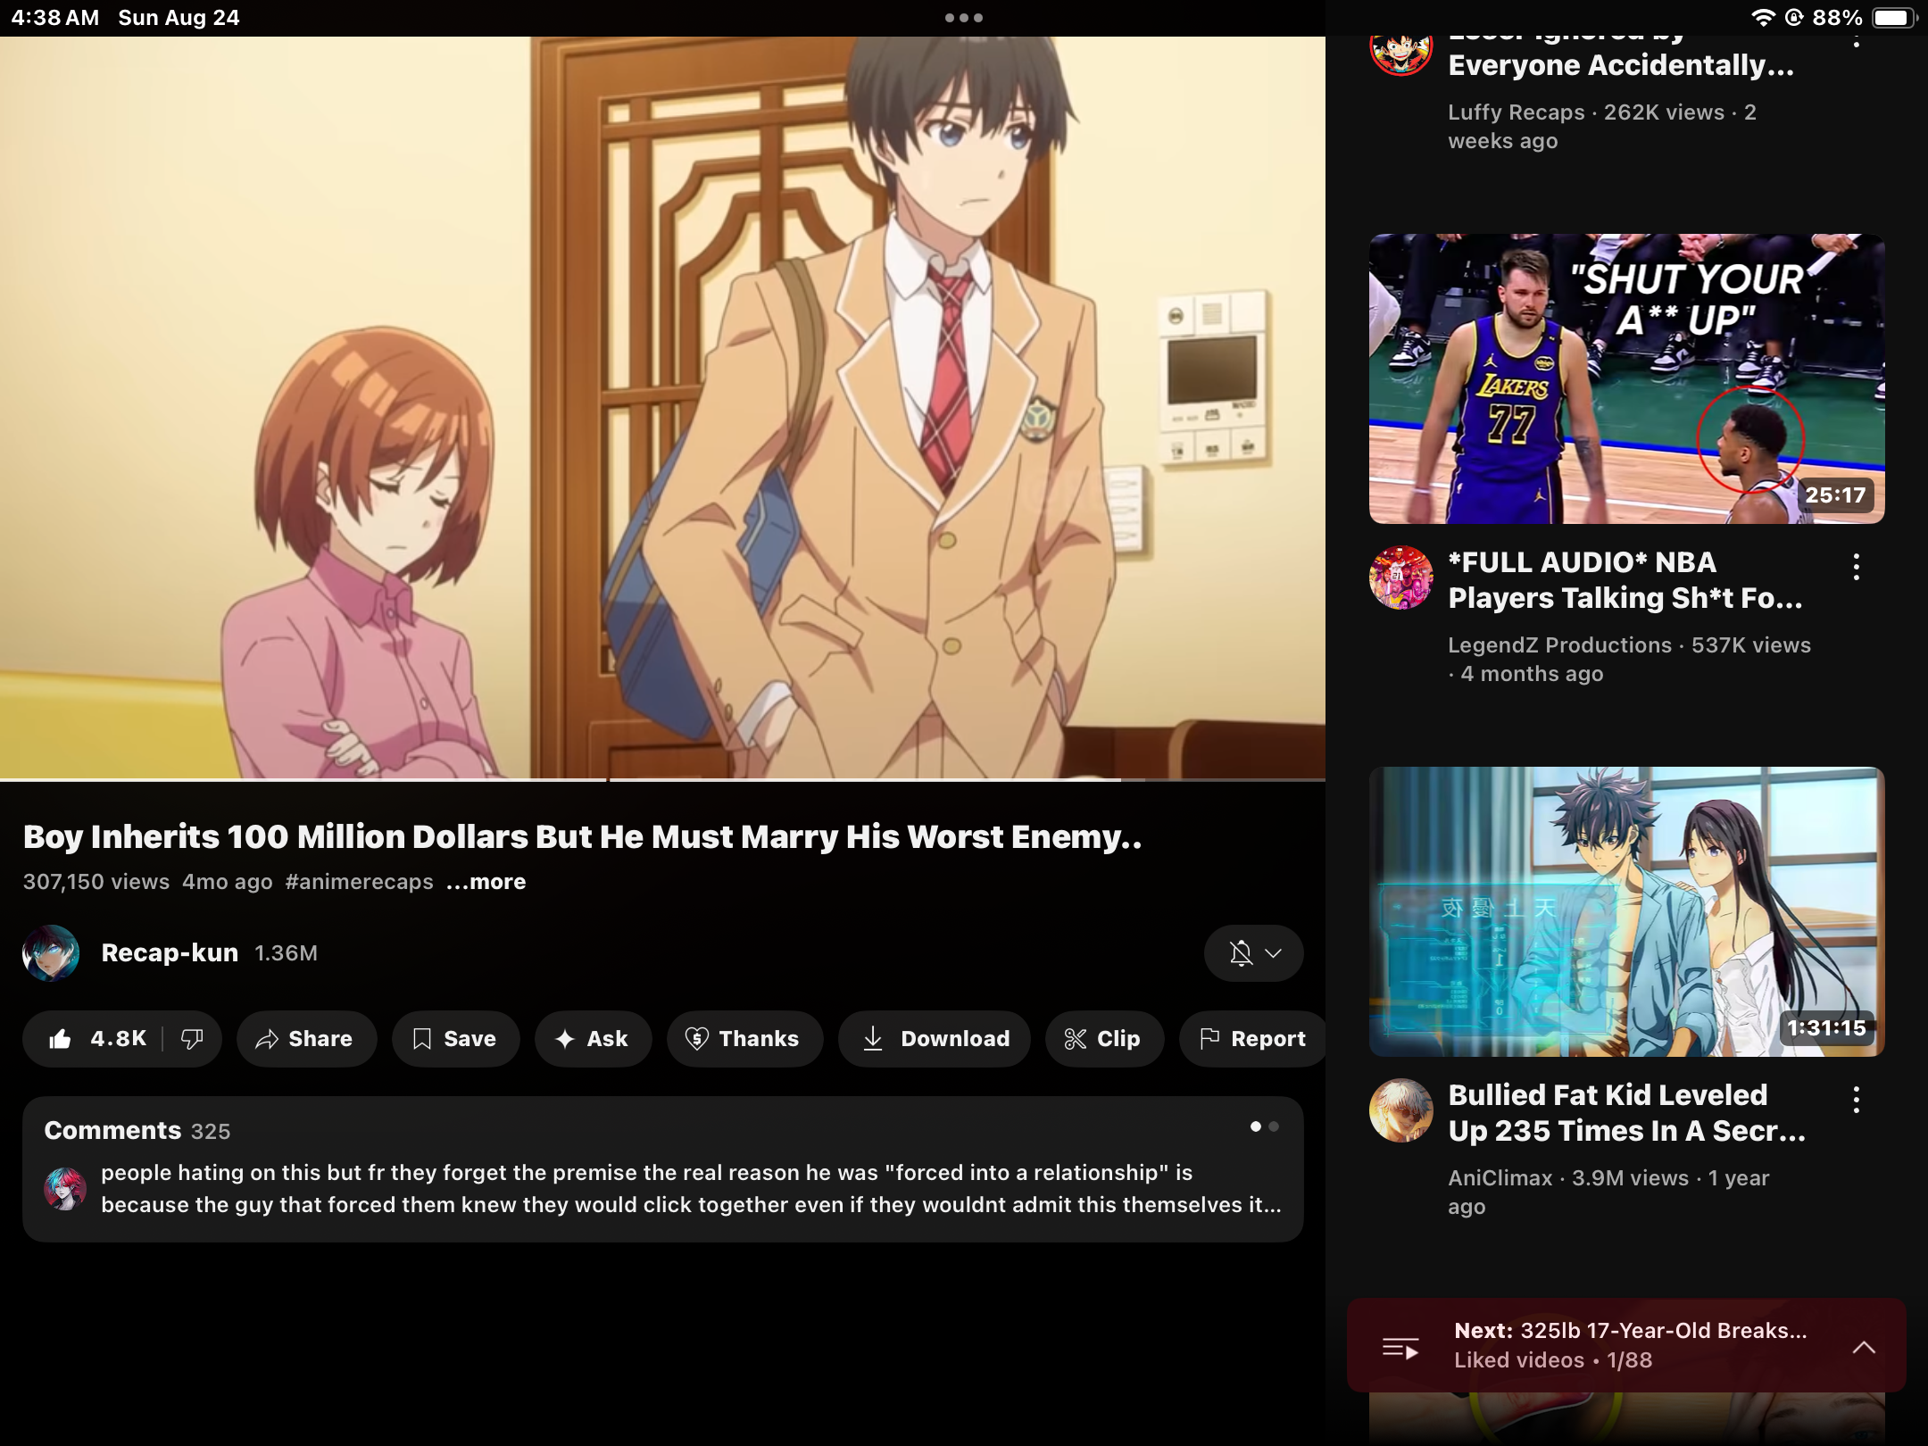Report this video
1928x1446 pixels.
coord(1252,1038)
